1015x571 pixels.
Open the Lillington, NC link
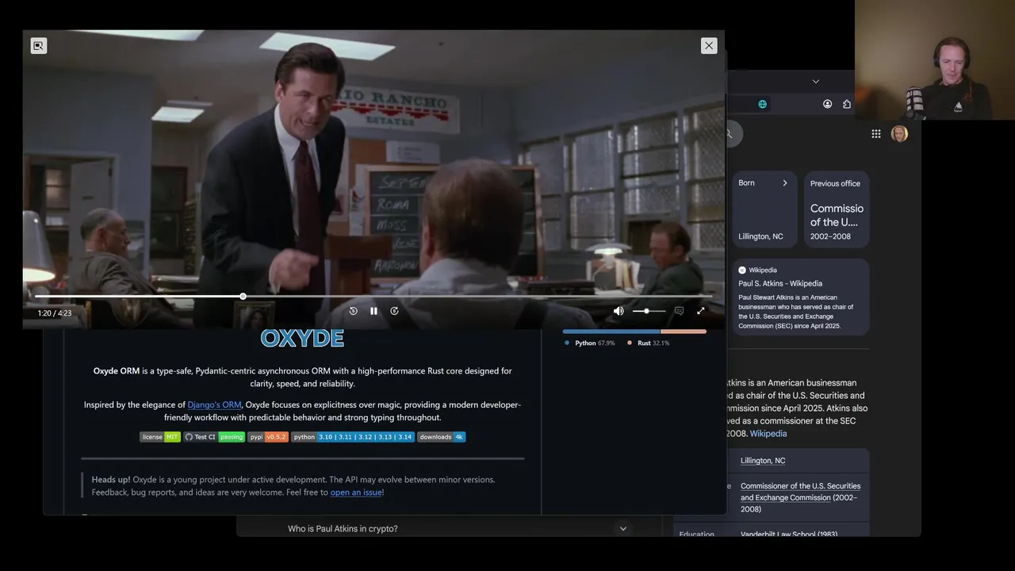point(763,461)
